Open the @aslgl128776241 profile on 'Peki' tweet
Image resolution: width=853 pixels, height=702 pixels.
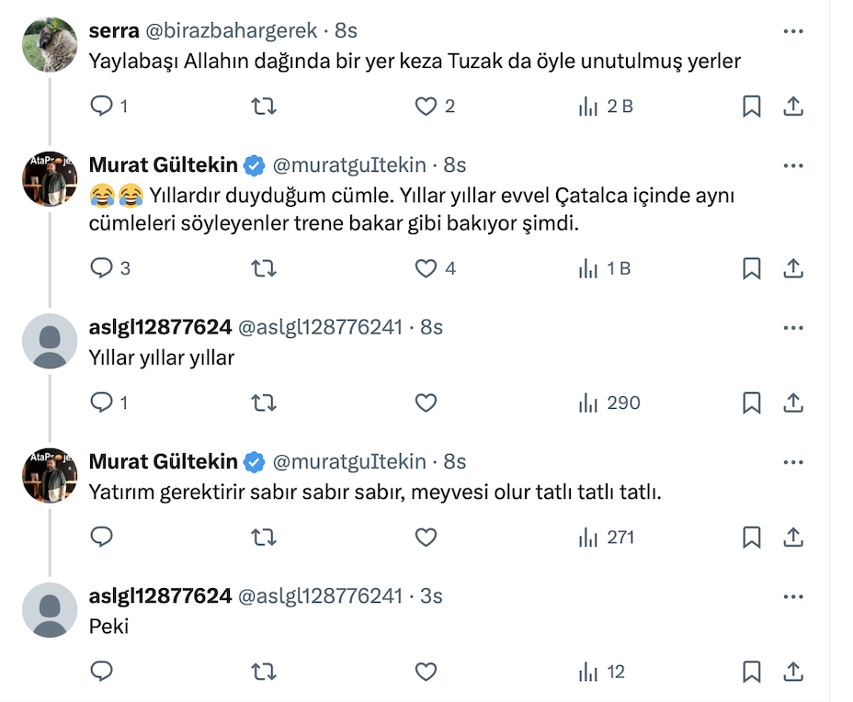(x=320, y=596)
